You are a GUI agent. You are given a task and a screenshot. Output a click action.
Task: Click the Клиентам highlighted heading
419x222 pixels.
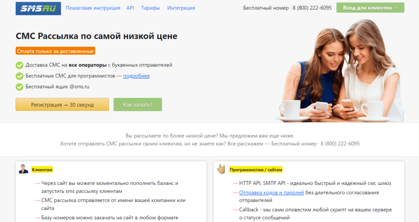[x=42, y=170]
